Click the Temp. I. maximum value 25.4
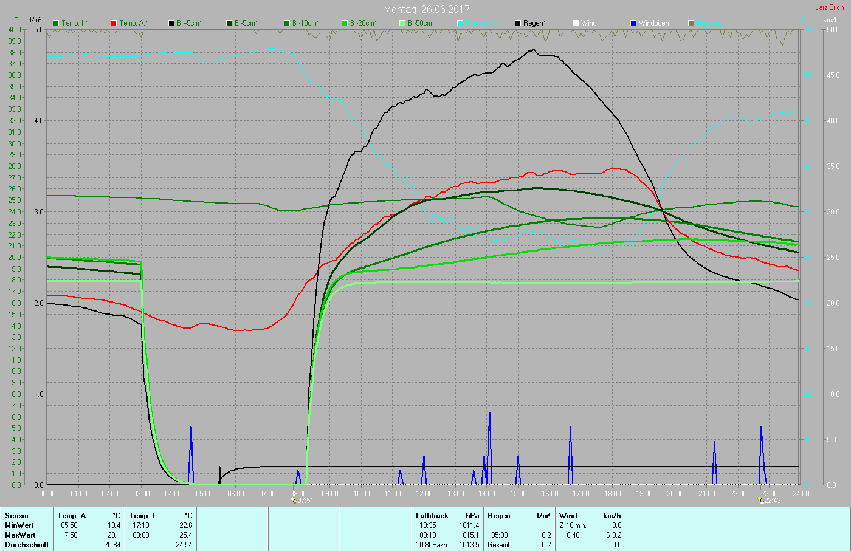 point(186,535)
